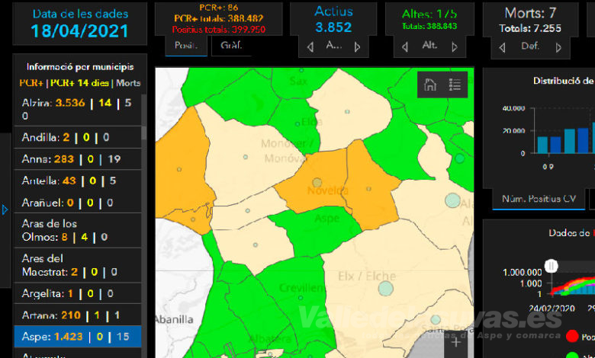Toggle the red Positius legend marker
Viewport: 595px width, 358px height.
point(572,337)
